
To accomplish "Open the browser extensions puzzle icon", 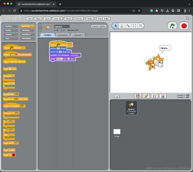I will (157, 11).
